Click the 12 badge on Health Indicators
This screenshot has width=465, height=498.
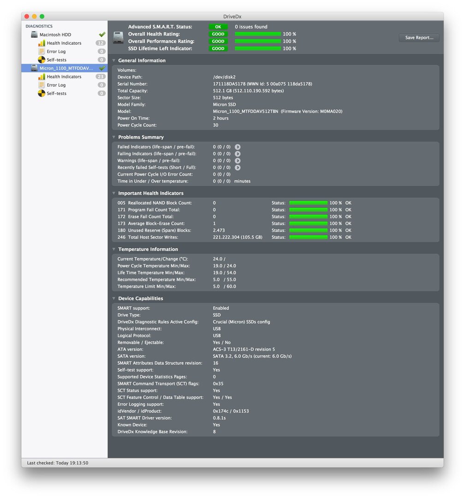pos(101,43)
